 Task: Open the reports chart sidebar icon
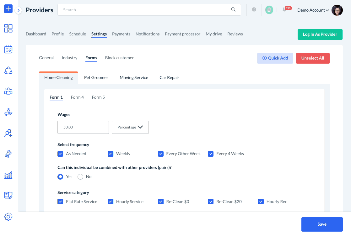click(8, 175)
